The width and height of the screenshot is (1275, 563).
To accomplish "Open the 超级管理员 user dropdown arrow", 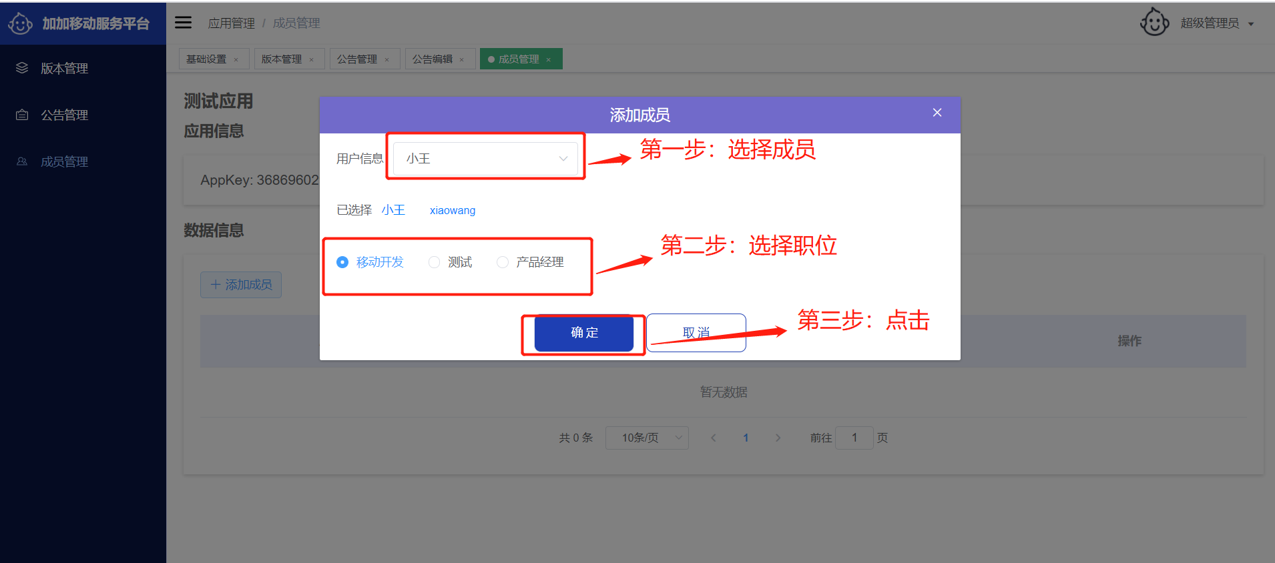I will (1251, 24).
